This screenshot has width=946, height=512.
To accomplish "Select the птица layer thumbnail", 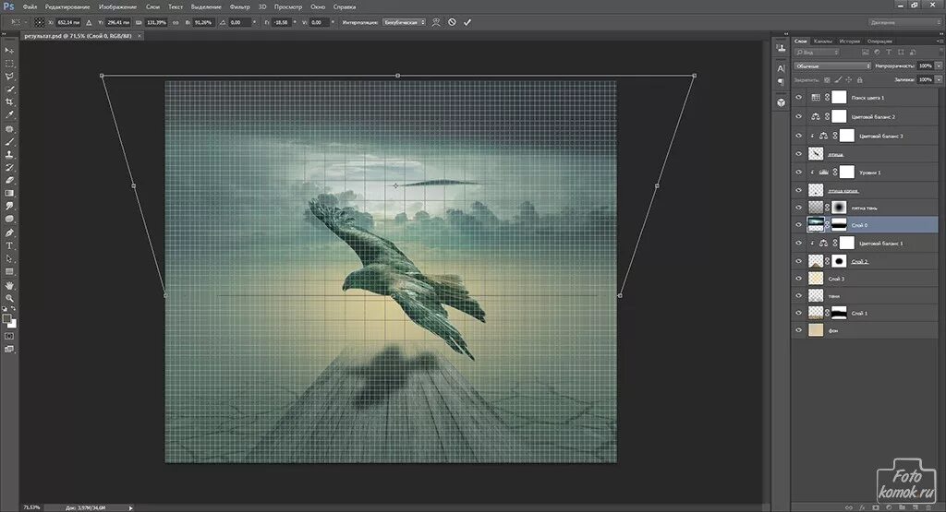I will coord(816,154).
